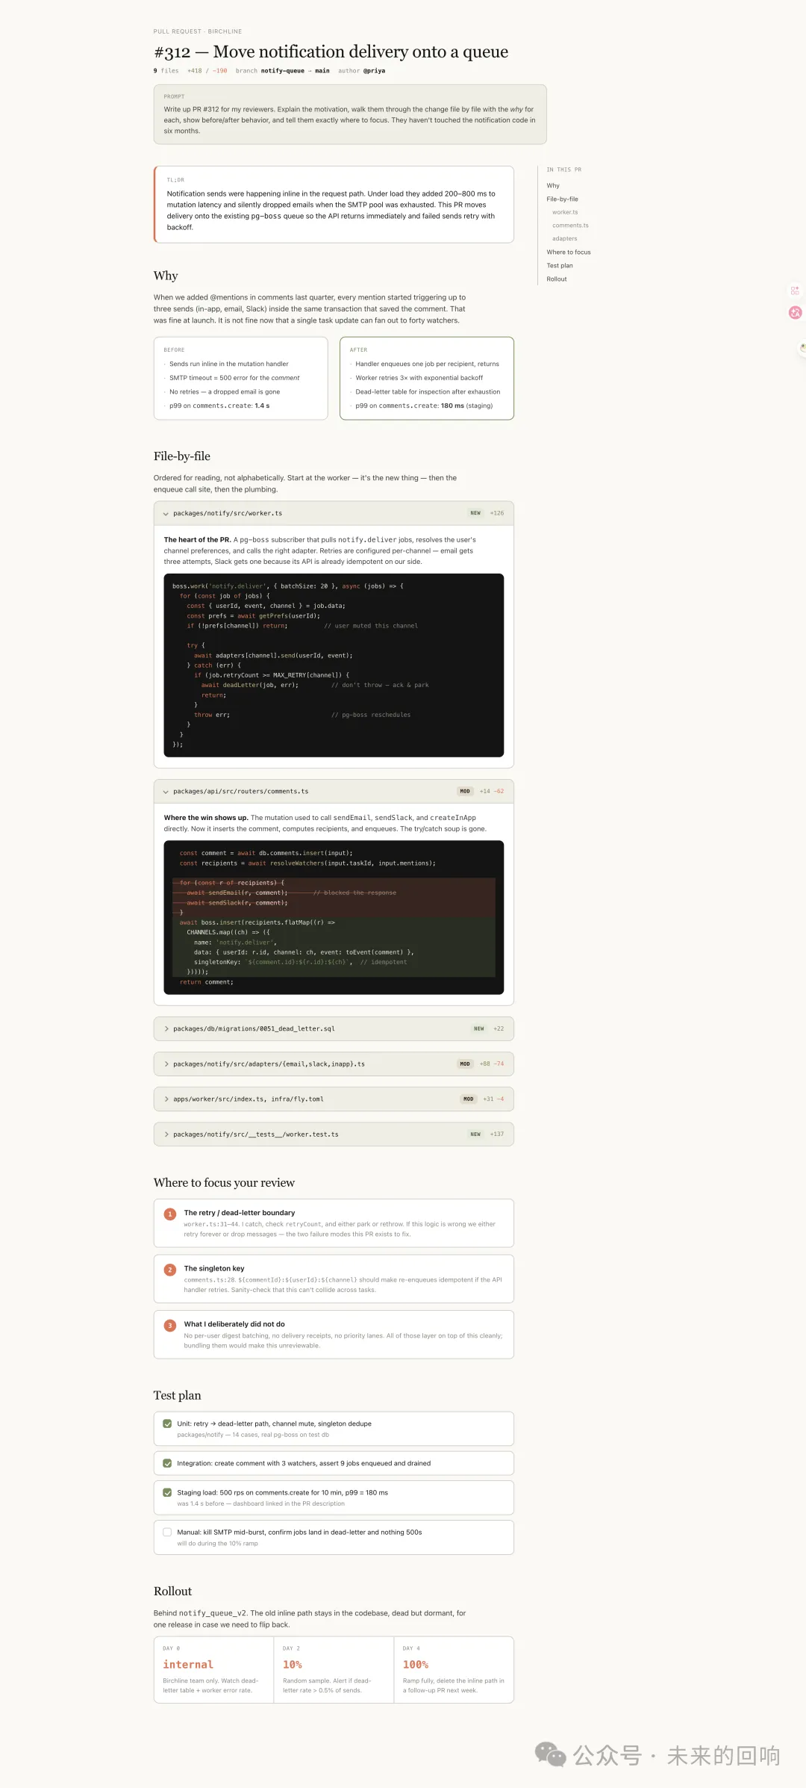This screenshot has height=1788, width=806.
Task: Click the +22 count on dead_letter.sql row
Action: (x=499, y=1029)
